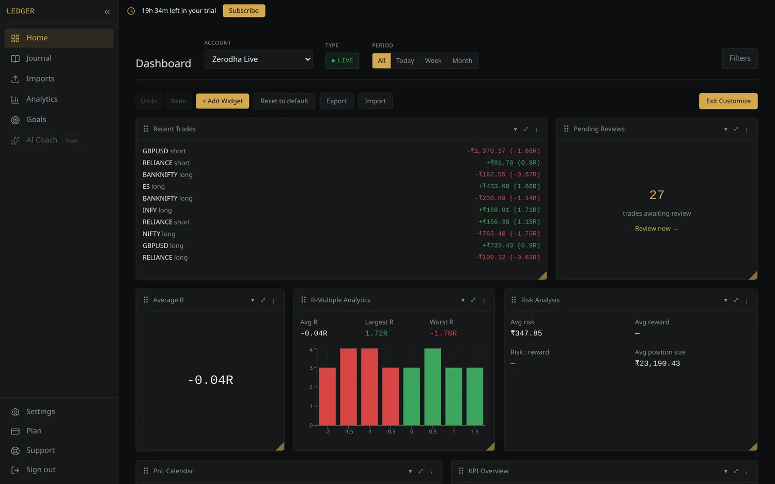Open Pending Reviews widget options menu
Screen dimensions: 775x484
pyautogui.click(x=747, y=130)
